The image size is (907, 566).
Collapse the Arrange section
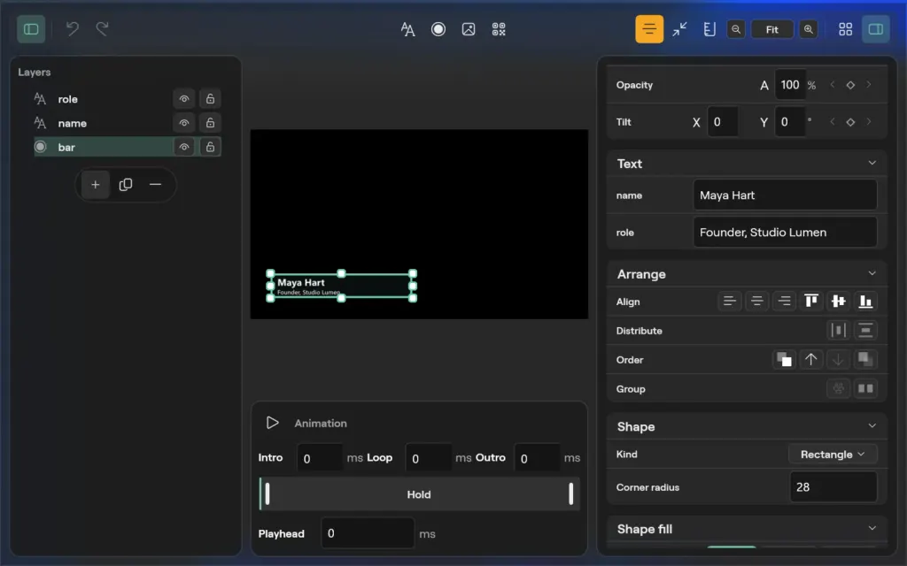872,274
